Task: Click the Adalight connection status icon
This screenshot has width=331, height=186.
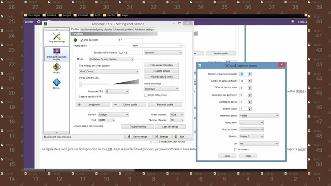Action: tap(45, 137)
